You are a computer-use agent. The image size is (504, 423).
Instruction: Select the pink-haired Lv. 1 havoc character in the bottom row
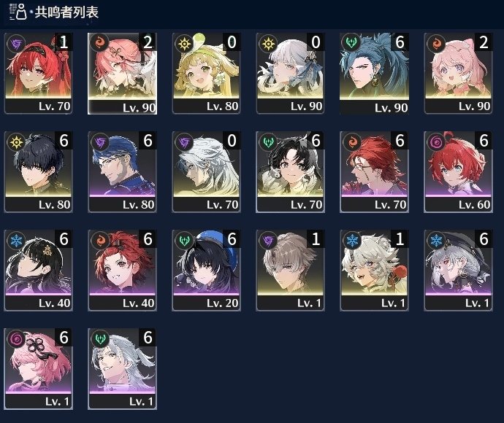[x=38, y=369]
